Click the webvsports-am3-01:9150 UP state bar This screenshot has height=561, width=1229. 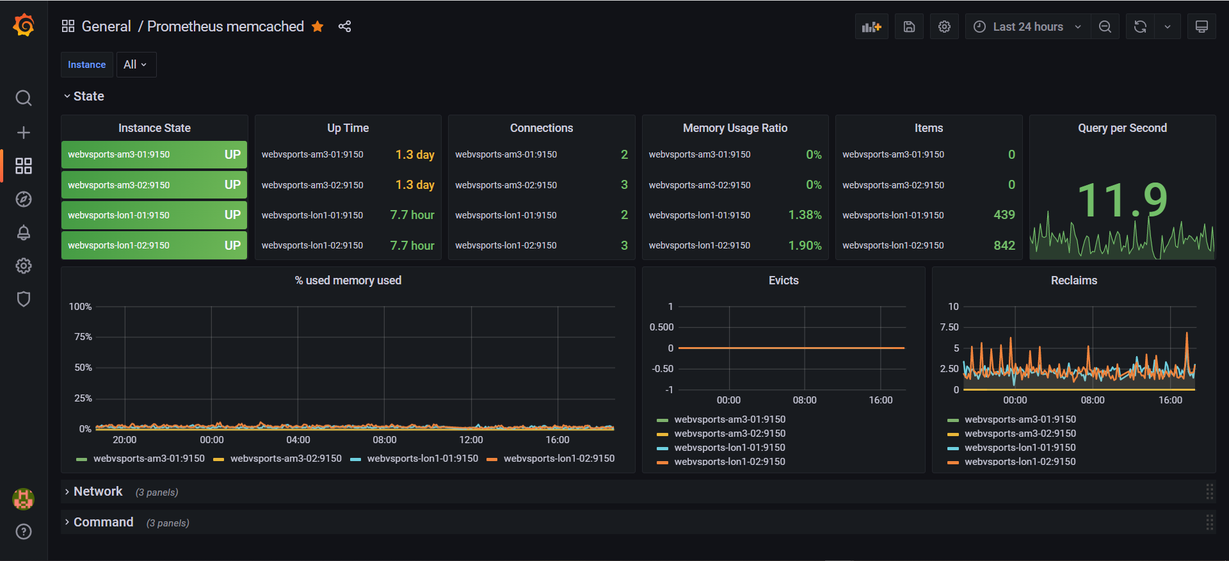[x=154, y=154]
